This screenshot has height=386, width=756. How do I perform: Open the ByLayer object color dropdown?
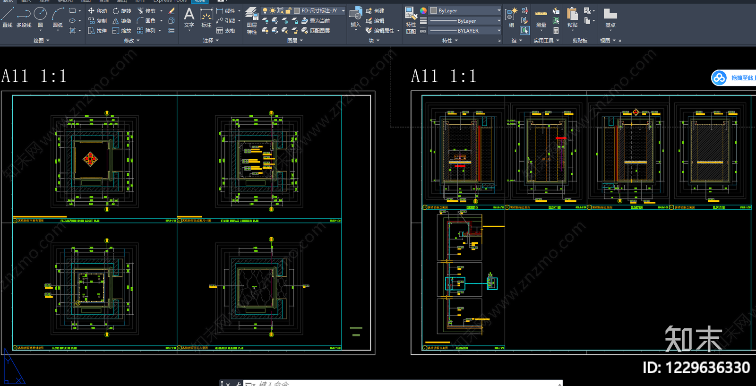[499, 10]
